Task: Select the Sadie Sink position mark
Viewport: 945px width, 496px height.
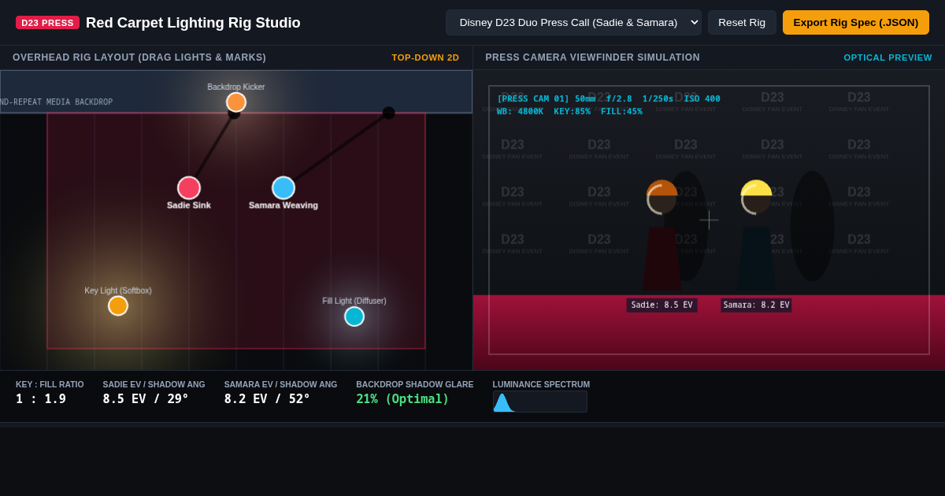Action: pos(189,188)
